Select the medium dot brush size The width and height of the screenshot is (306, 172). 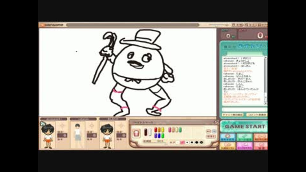point(192,142)
